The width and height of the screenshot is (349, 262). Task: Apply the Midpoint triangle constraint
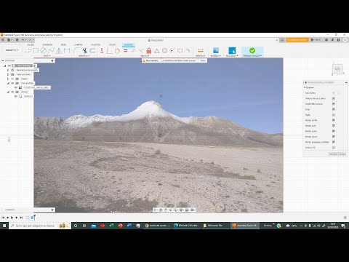click(157, 50)
